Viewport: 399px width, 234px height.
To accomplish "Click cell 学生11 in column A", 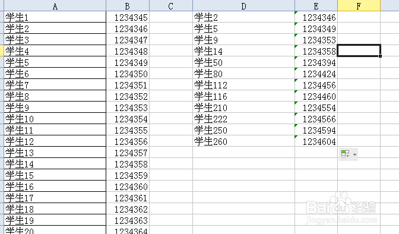I will [x=55, y=129].
